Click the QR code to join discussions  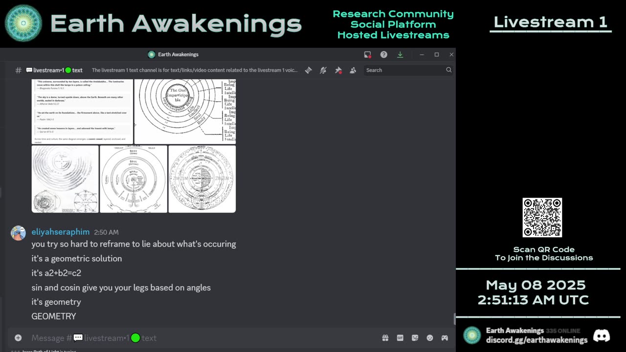coord(542,218)
